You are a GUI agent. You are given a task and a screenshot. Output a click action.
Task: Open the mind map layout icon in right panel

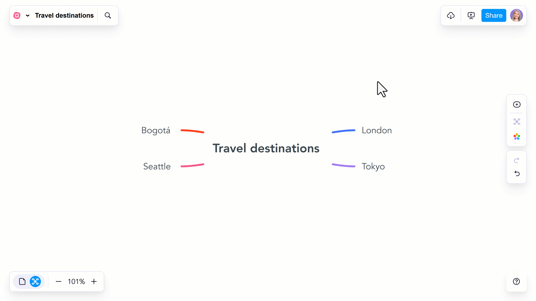pyautogui.click(x=517, y=122)
